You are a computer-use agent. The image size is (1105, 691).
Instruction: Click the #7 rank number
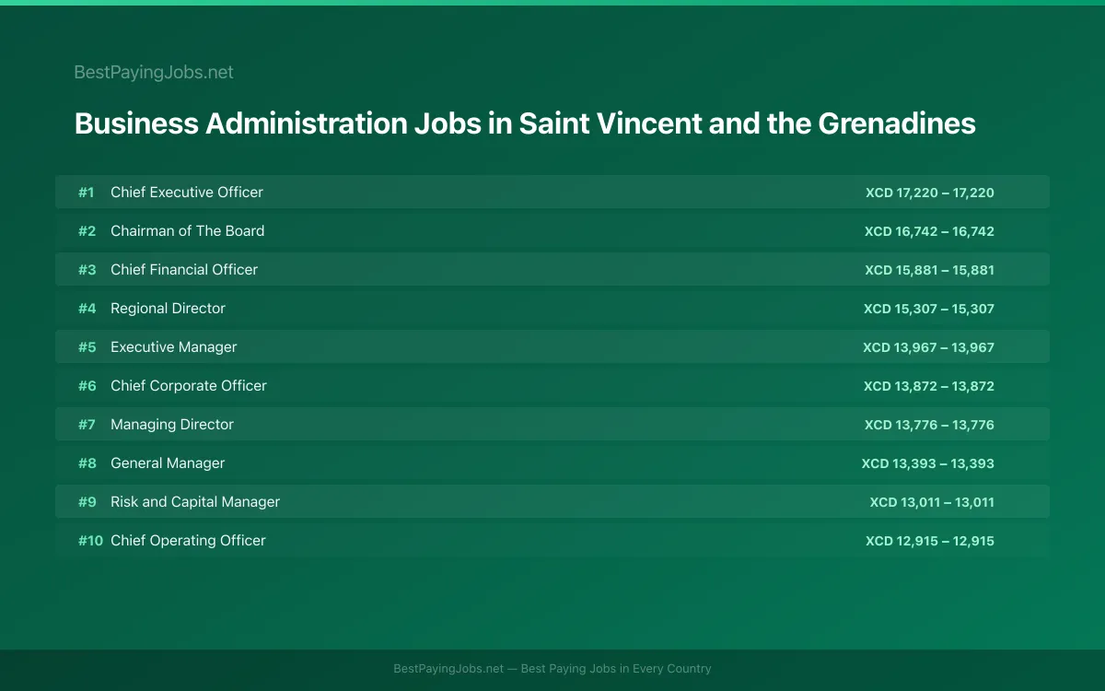tap(87, 425)
